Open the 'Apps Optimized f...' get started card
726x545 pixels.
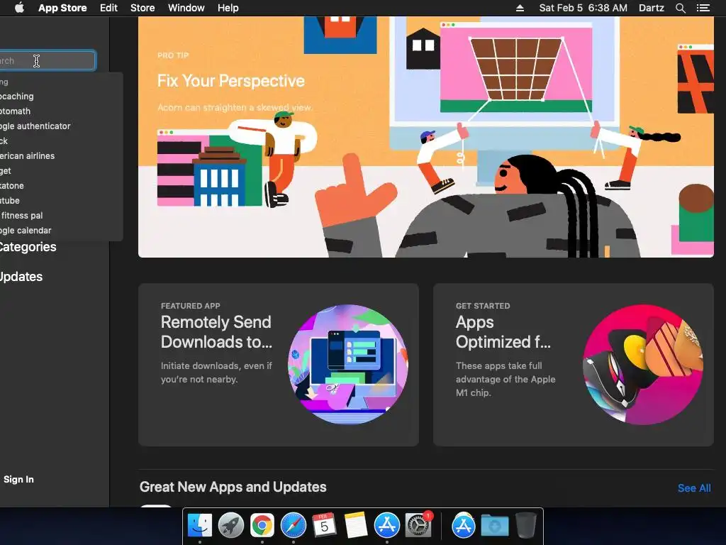click(573, 365)
